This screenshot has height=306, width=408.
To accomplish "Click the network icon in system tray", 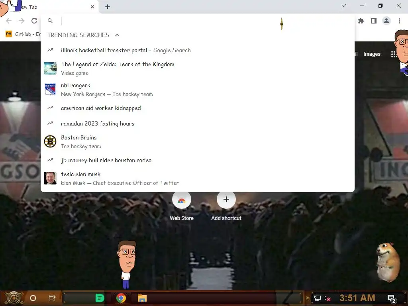I will [x=318, y=298].
